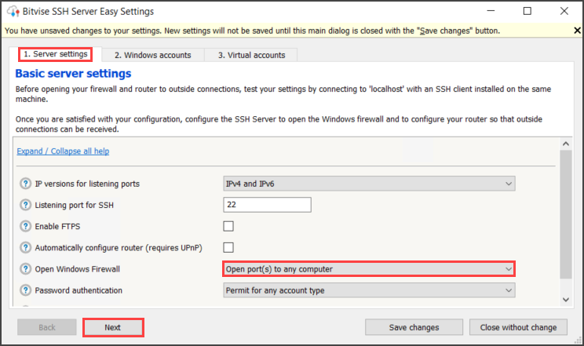Viewport: 584px width, 346px height.
Task: Click Expand / Collapse all help link
Action: click(63, 151)
